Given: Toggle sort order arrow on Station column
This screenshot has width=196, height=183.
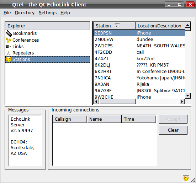Looking at the screenshot, I should (117, 26).
